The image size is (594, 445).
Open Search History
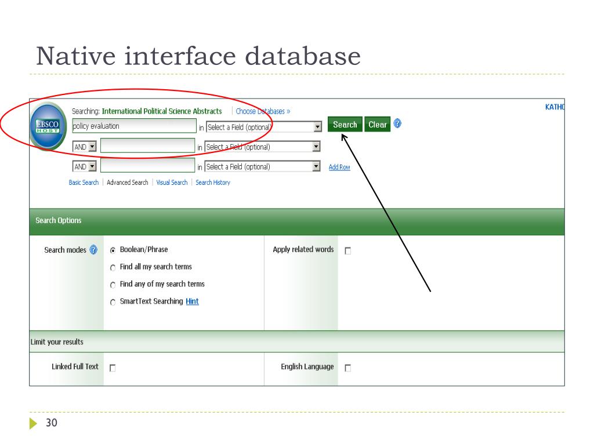[213, 183]
